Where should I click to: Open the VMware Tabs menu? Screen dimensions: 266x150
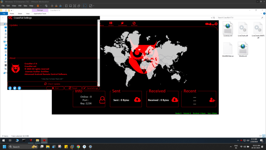tap(25, 6)
